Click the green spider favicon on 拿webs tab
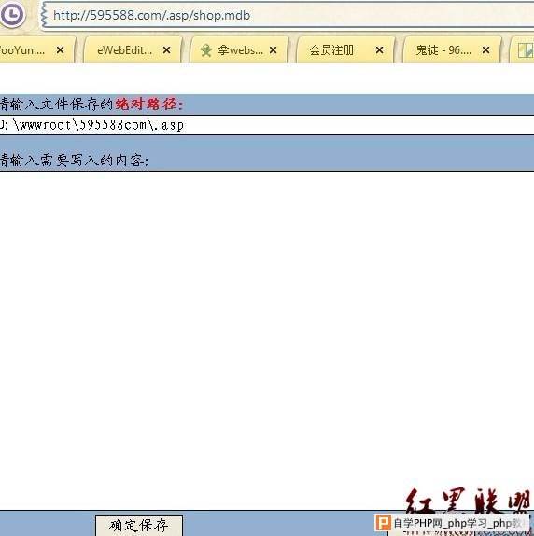Viewport: 534px width, 536px height. pyautogui.click(x=206, y=50)
